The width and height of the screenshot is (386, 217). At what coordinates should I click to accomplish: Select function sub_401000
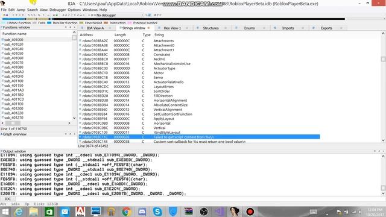[14, 40]
